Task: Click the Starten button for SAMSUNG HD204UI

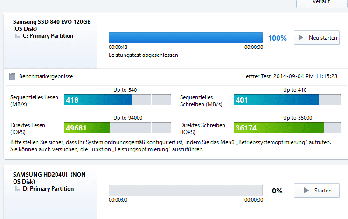Action: tap(317, 191)
